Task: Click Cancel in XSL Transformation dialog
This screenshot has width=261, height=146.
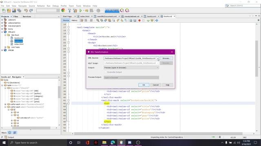Action: coord(156,85)
